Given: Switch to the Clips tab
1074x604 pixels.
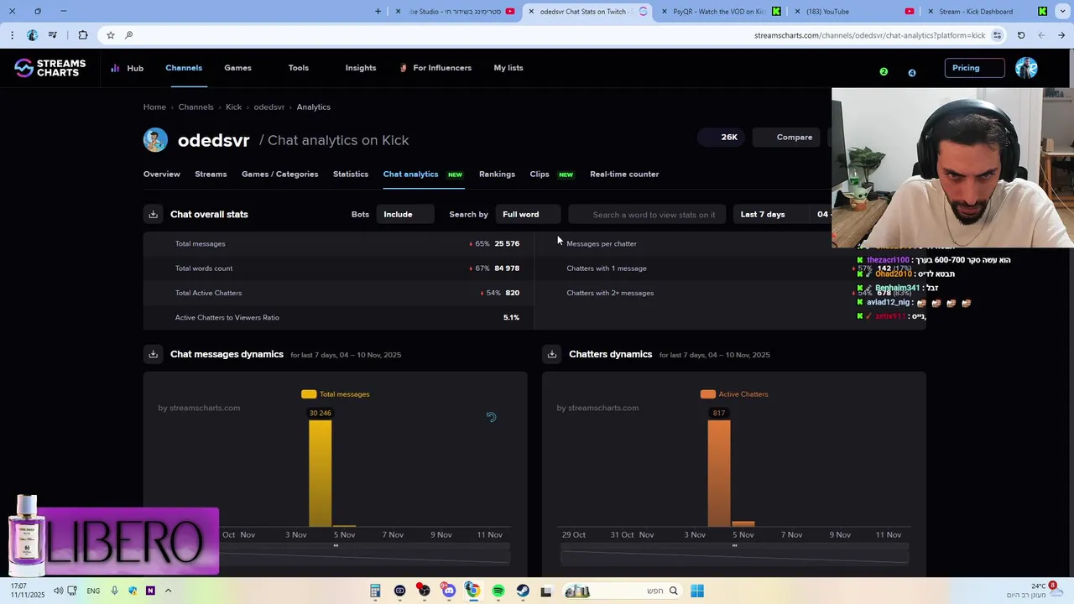Looking at the screenshot, I should coord(540,174).
